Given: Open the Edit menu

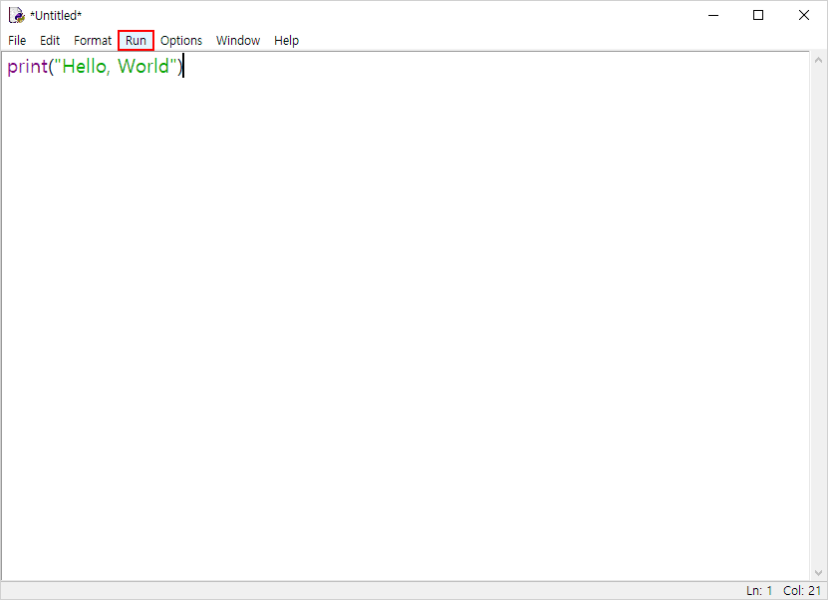Looking at the screenshot, I should pyautogui.click(x=50, y=41).
